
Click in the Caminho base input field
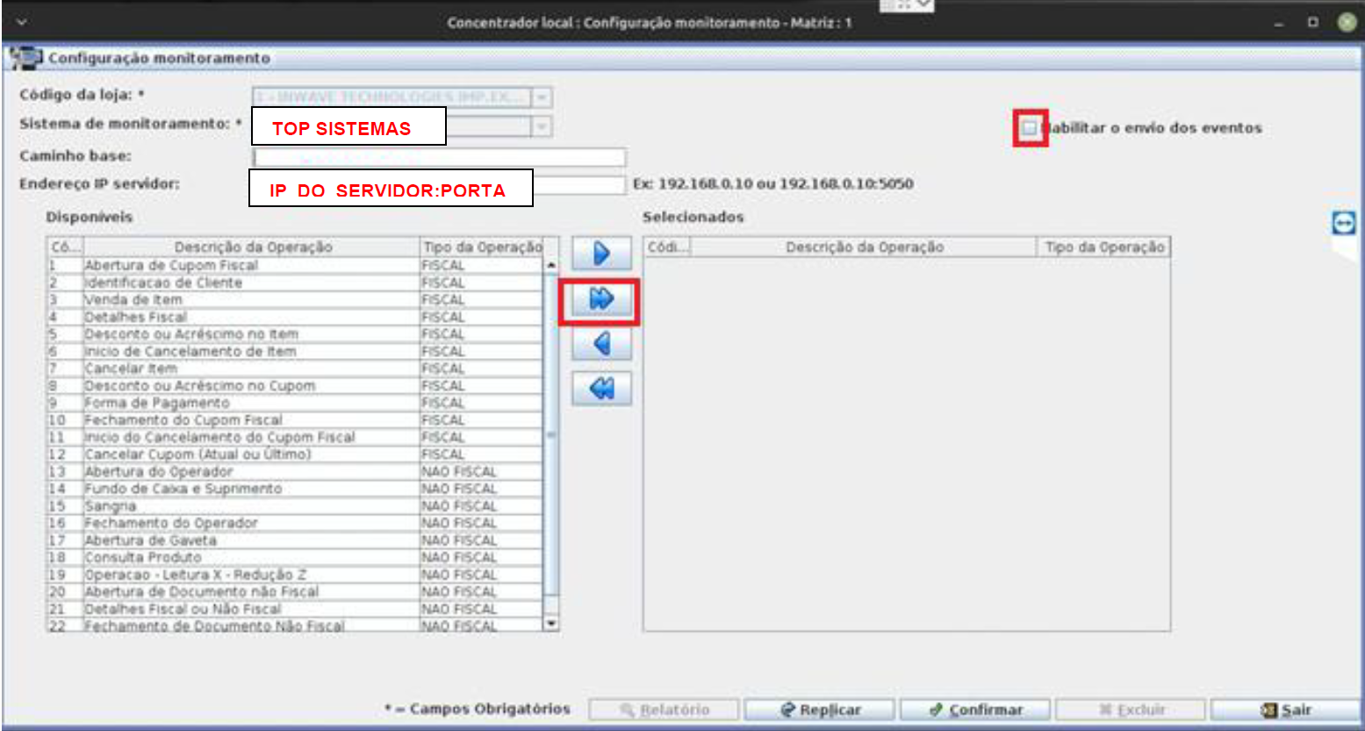click(439, 157)
